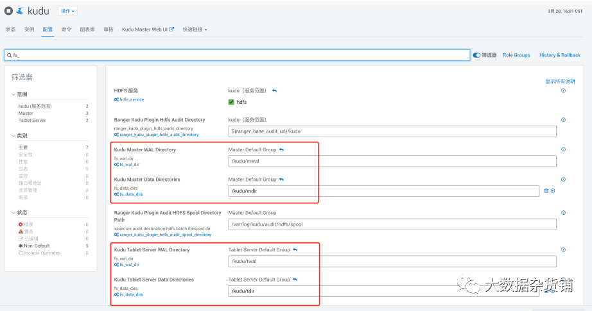
Task: Edit the /kudu/twal path field
Action: click(x=392, y=261)
